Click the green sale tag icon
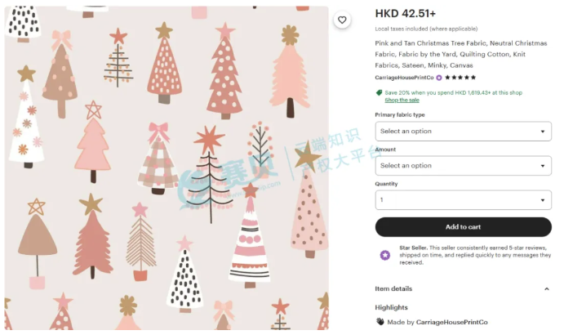 coord(379,92)
